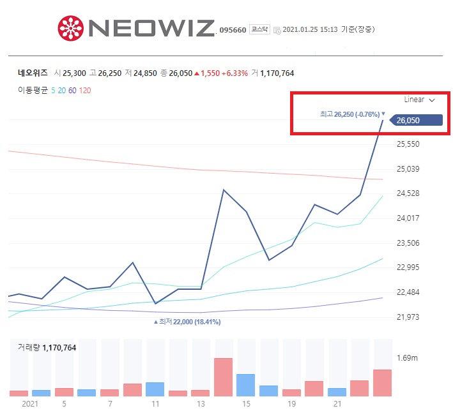This screenshot has height=413, width=453.
Task: Toggle the 60-day moving average
Action: (x=72, y=91)
